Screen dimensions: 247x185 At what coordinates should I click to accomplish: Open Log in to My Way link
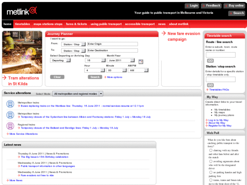pyautogui.click(x=218, y=120)
